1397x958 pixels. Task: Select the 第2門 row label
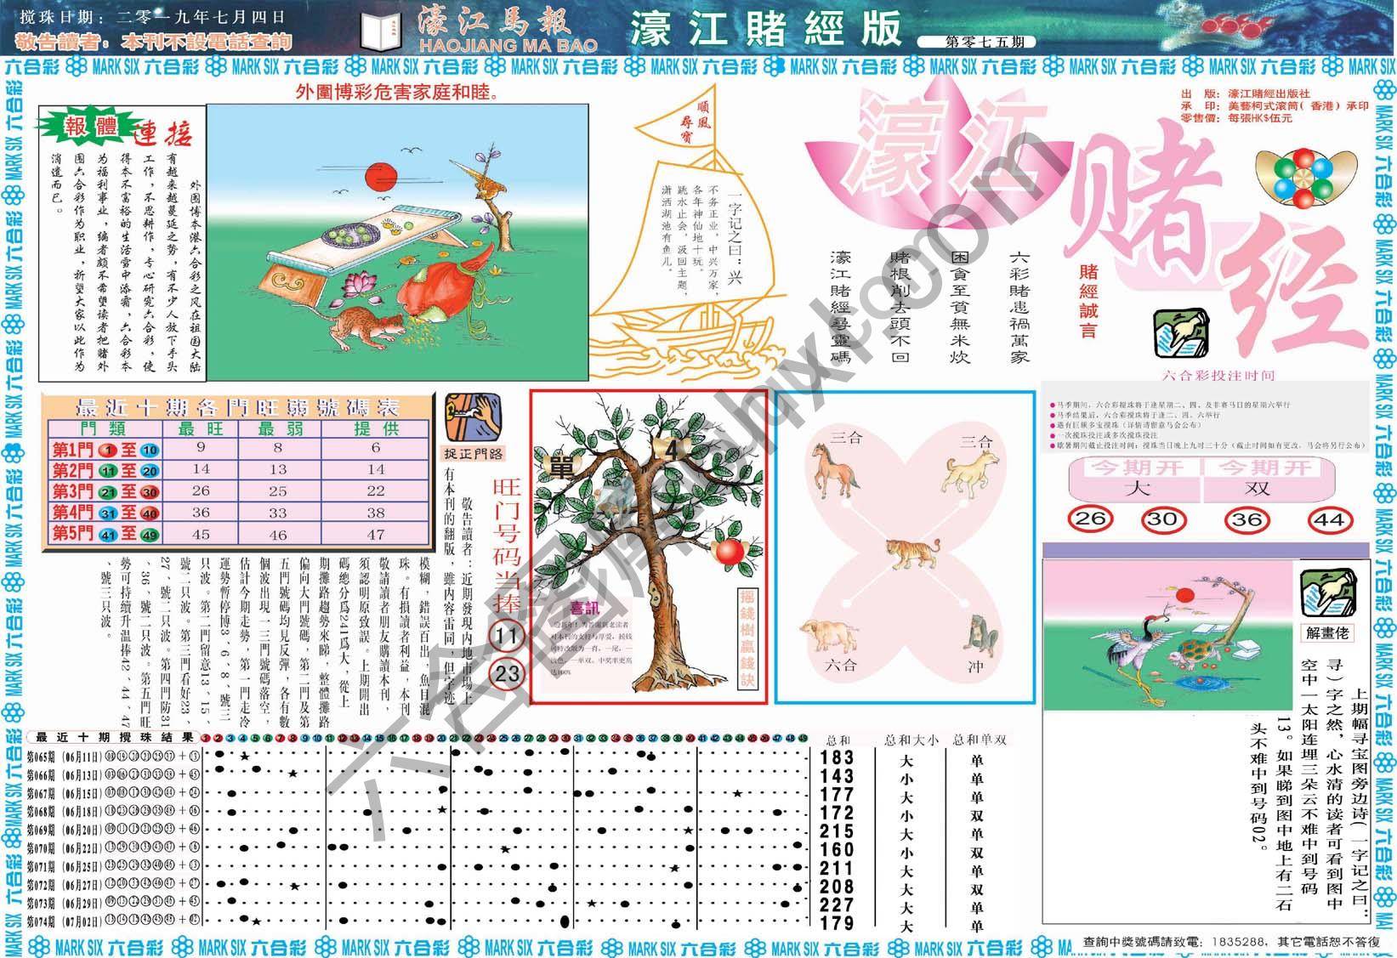tap(105, 471)
